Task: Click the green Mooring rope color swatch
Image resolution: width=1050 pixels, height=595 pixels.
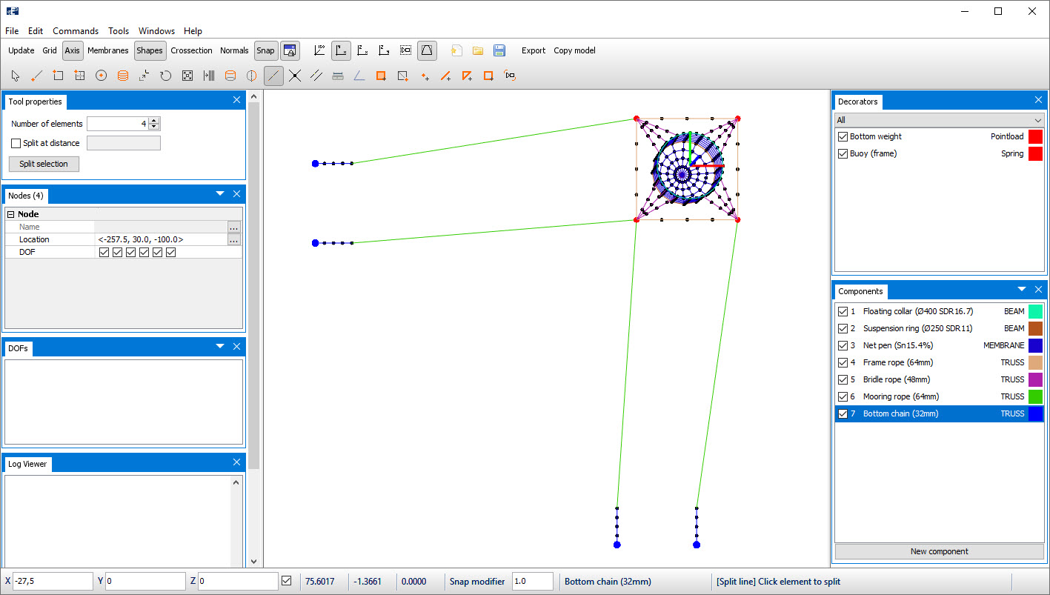Action: pyautogui.click(x=1035, y=396)
